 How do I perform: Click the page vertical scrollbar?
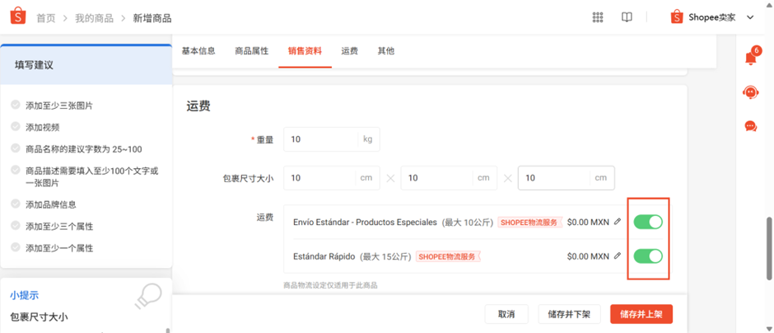tap(768, 249)
